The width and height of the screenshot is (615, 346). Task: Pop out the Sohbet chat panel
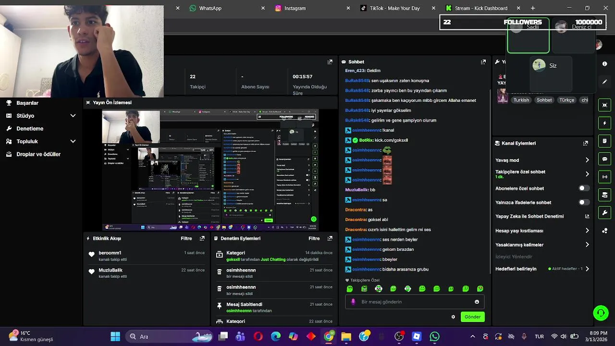483,62
